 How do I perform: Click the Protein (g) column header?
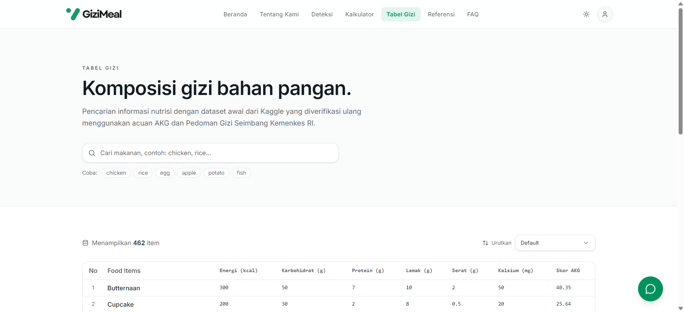[368, 271]
